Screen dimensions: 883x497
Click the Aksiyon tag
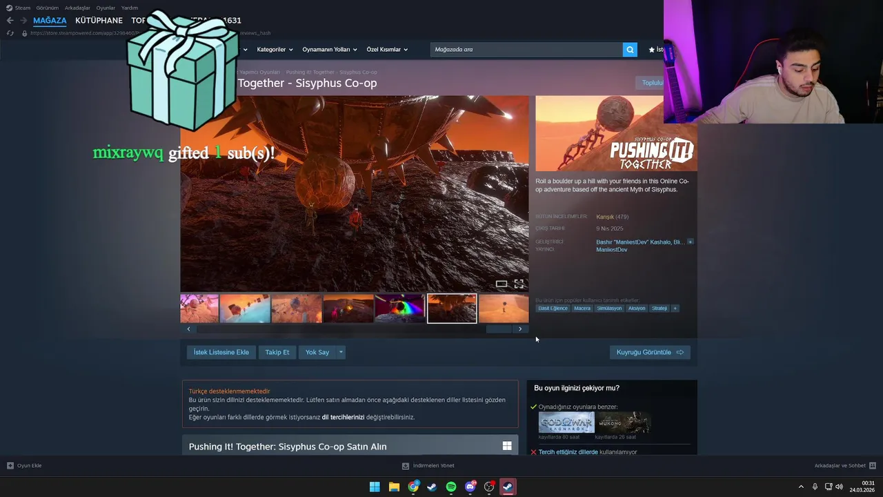(637, 309)
